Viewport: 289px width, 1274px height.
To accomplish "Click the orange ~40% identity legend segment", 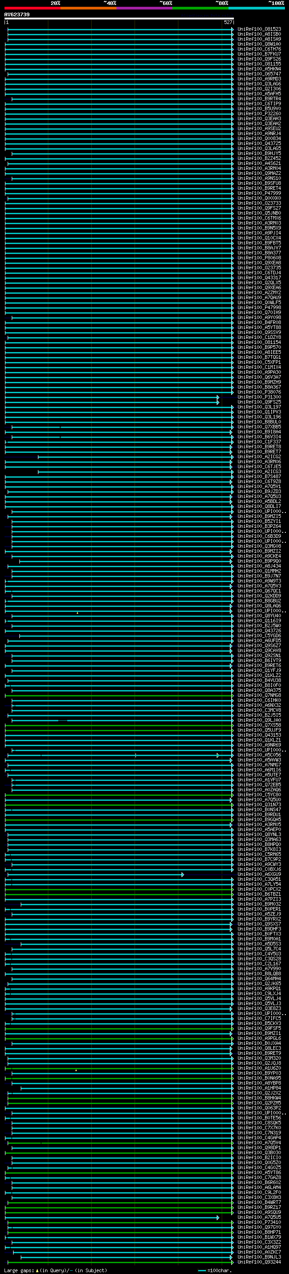I will [89, 8].
